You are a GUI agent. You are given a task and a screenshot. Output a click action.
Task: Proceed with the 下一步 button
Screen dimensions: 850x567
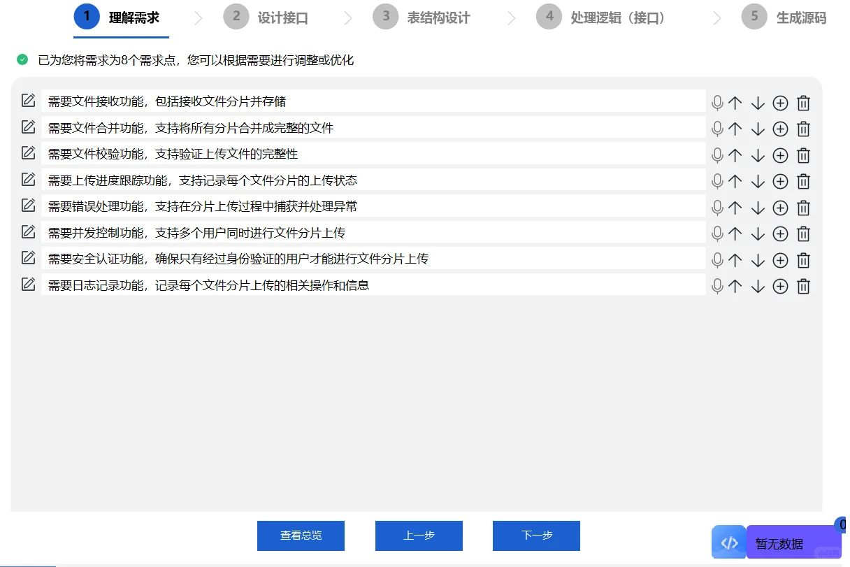pyautogui.click(x=536, y=536)
